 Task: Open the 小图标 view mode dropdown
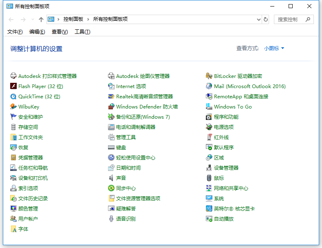(x=274, y=48)
